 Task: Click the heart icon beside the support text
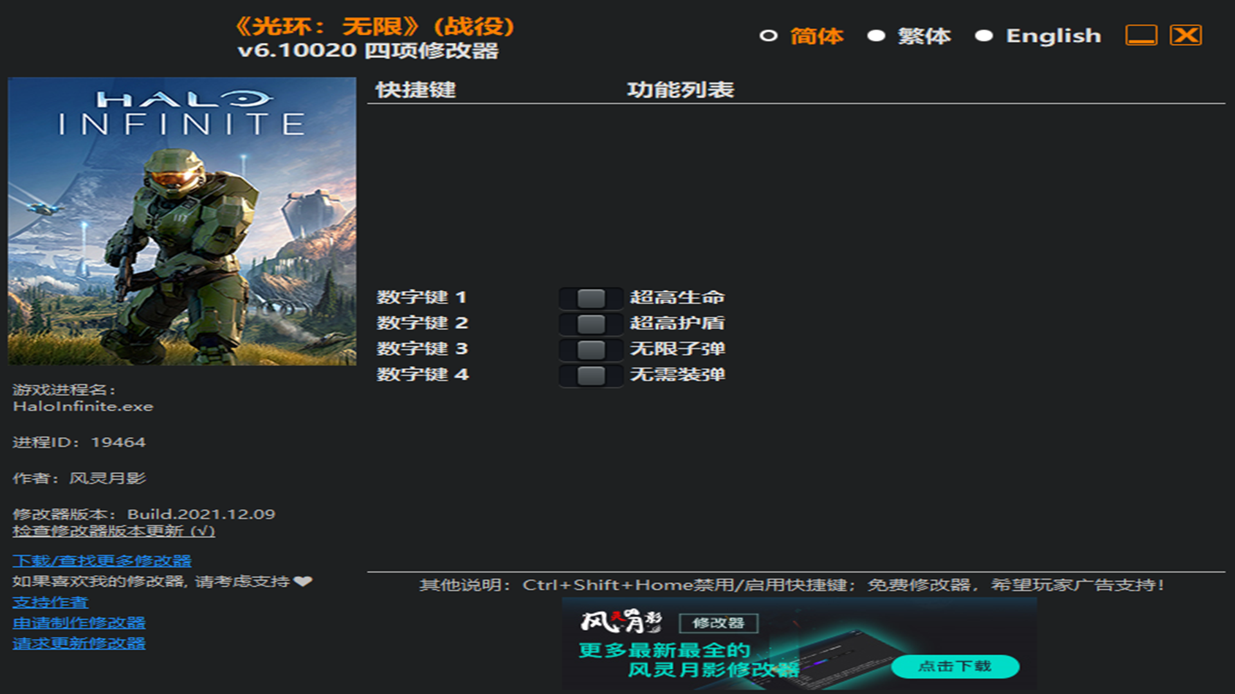pyautogui.click(x=303, y=582)
